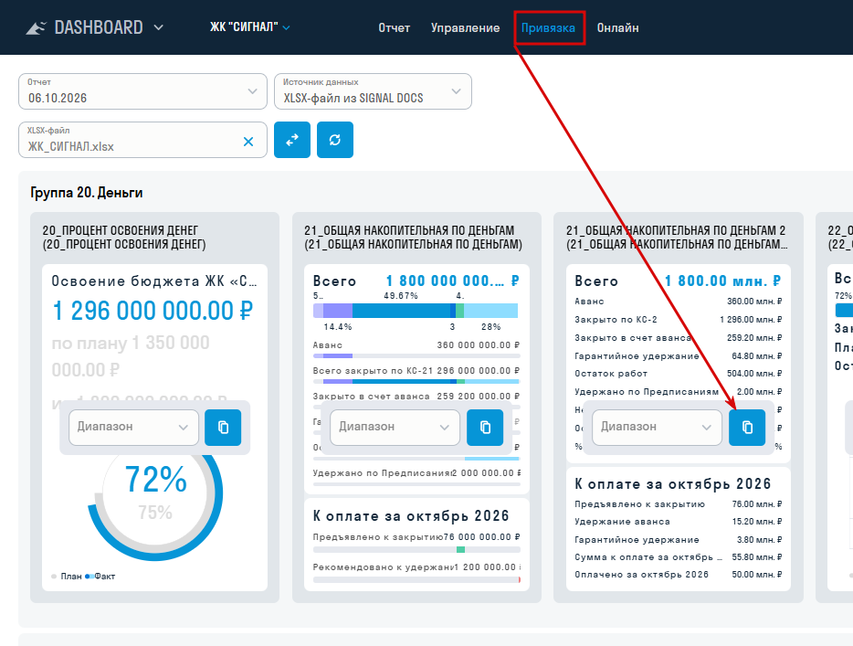Click the swap arrows button
The height and width of the screenshot is (646, 853).
coord(292,140)
